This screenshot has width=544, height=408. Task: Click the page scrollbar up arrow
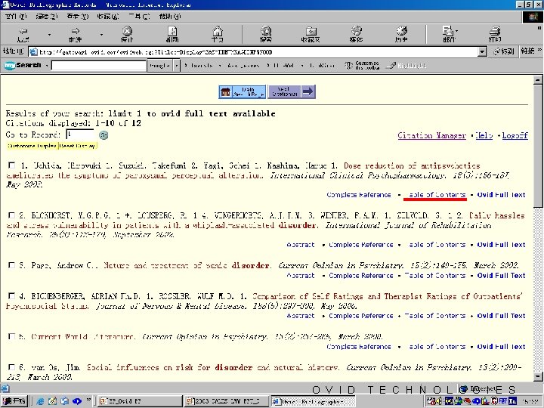pyautogui.click(x=538, y=80)
